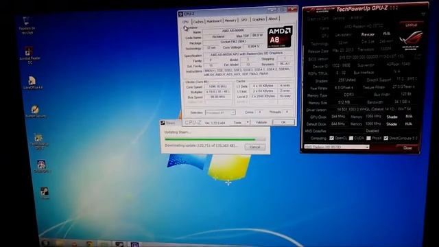Click the Steam update progress bar
This screenshot has width=439, height=247.
(x=215, y=139)
